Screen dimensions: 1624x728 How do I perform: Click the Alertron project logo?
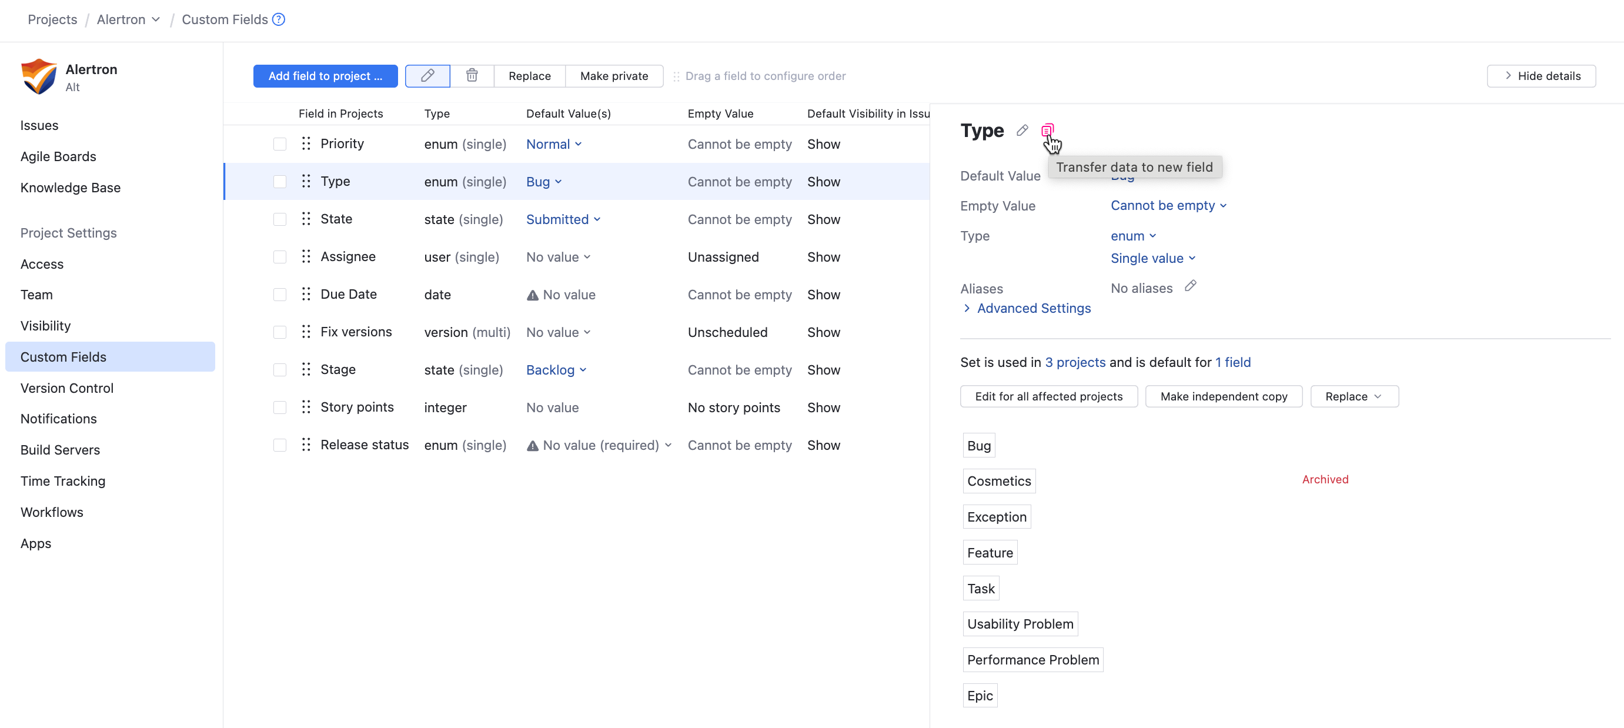tap(38, 77)
